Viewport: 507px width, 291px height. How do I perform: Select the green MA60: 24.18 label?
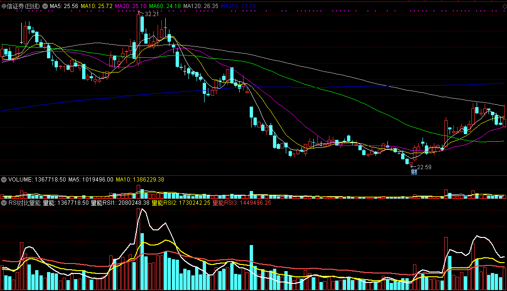pos(165,6)
